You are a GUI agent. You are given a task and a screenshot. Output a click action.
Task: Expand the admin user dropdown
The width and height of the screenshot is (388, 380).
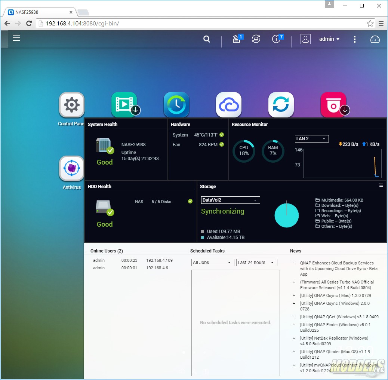point(329,39)
